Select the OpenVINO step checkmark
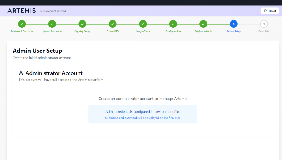282x160 pixels. 113,24
